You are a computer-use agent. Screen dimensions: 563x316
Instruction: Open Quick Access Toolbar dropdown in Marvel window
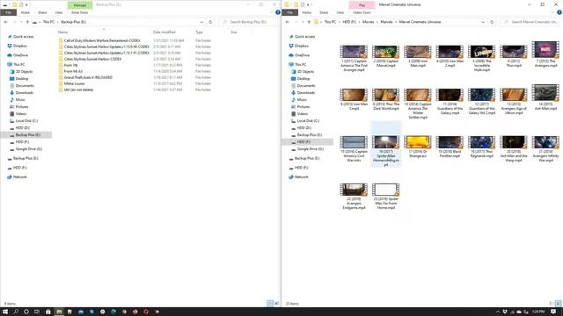tap(309, 4)
